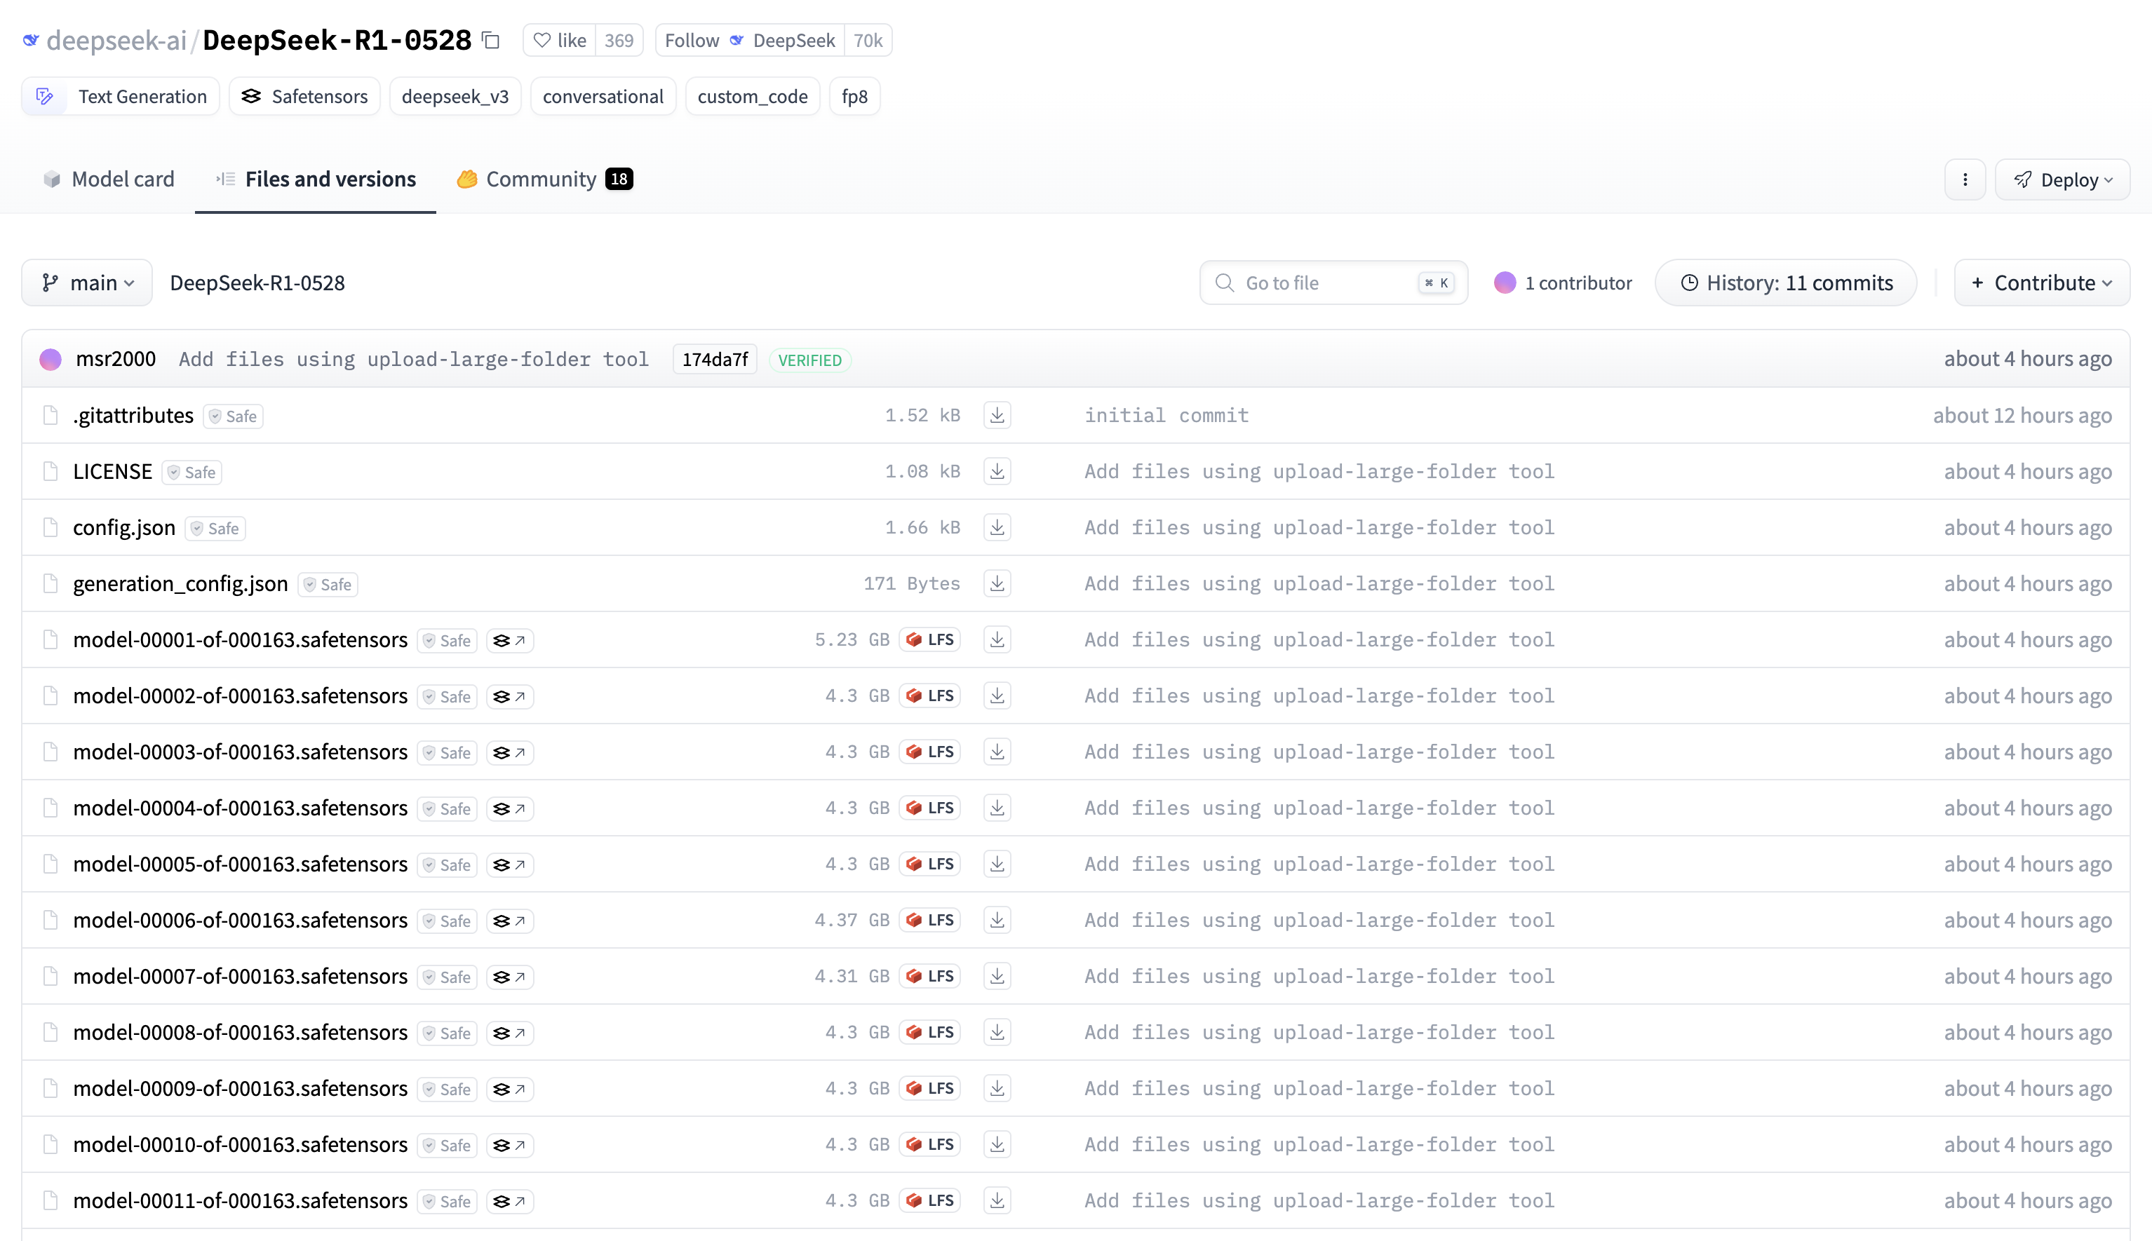Open the three-dot more options menu

pyautogui.click(x=1965, y=180)
